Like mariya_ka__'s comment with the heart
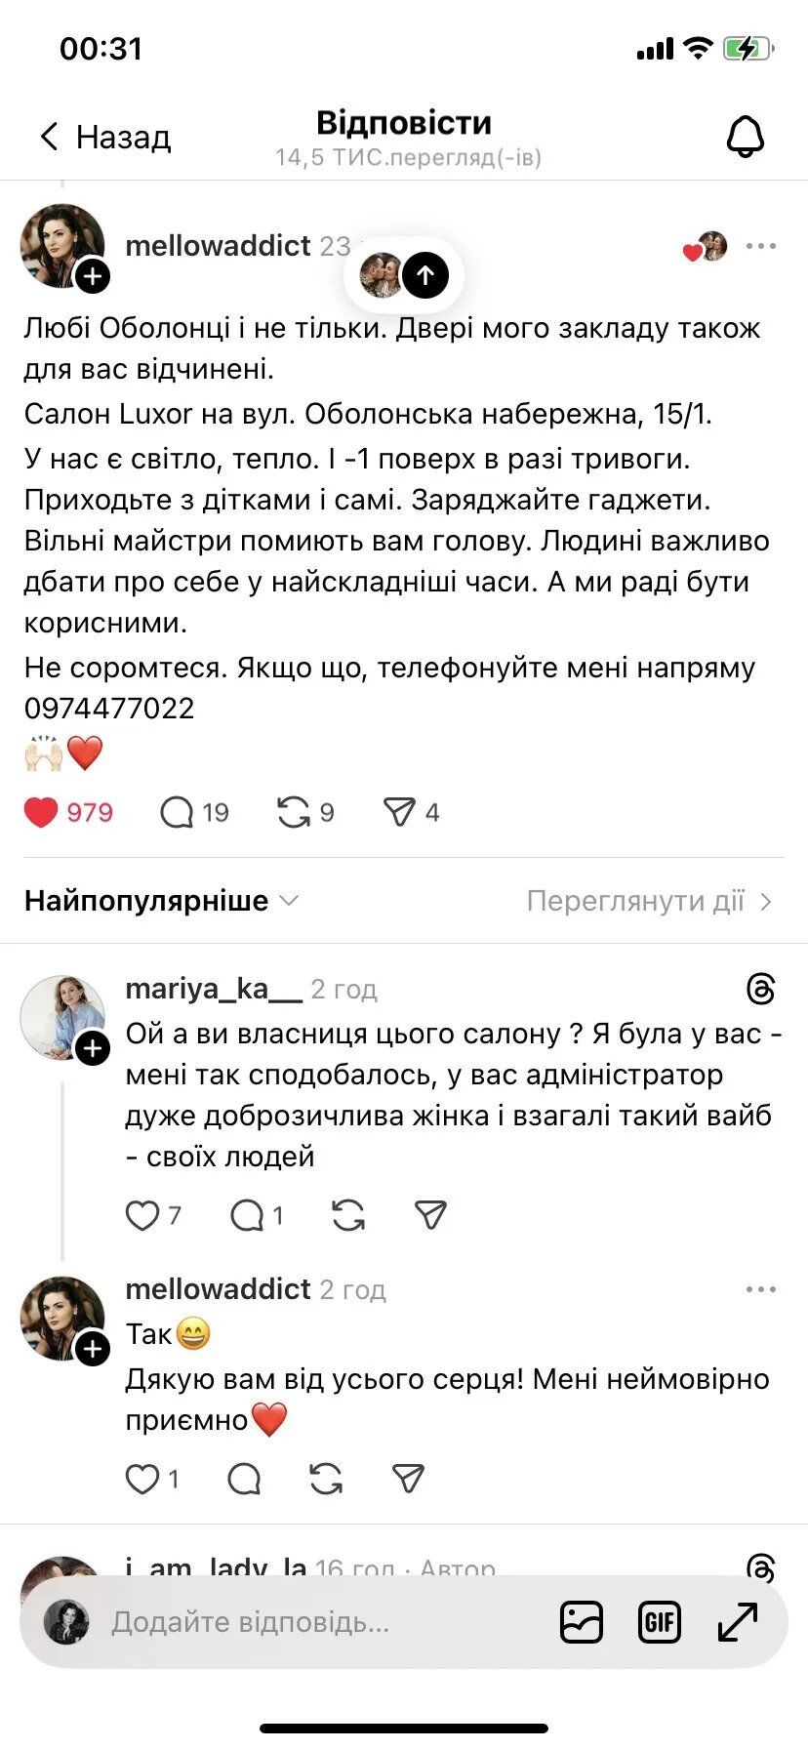This screenshot has width=808, height=1749. pos(141,1215)
